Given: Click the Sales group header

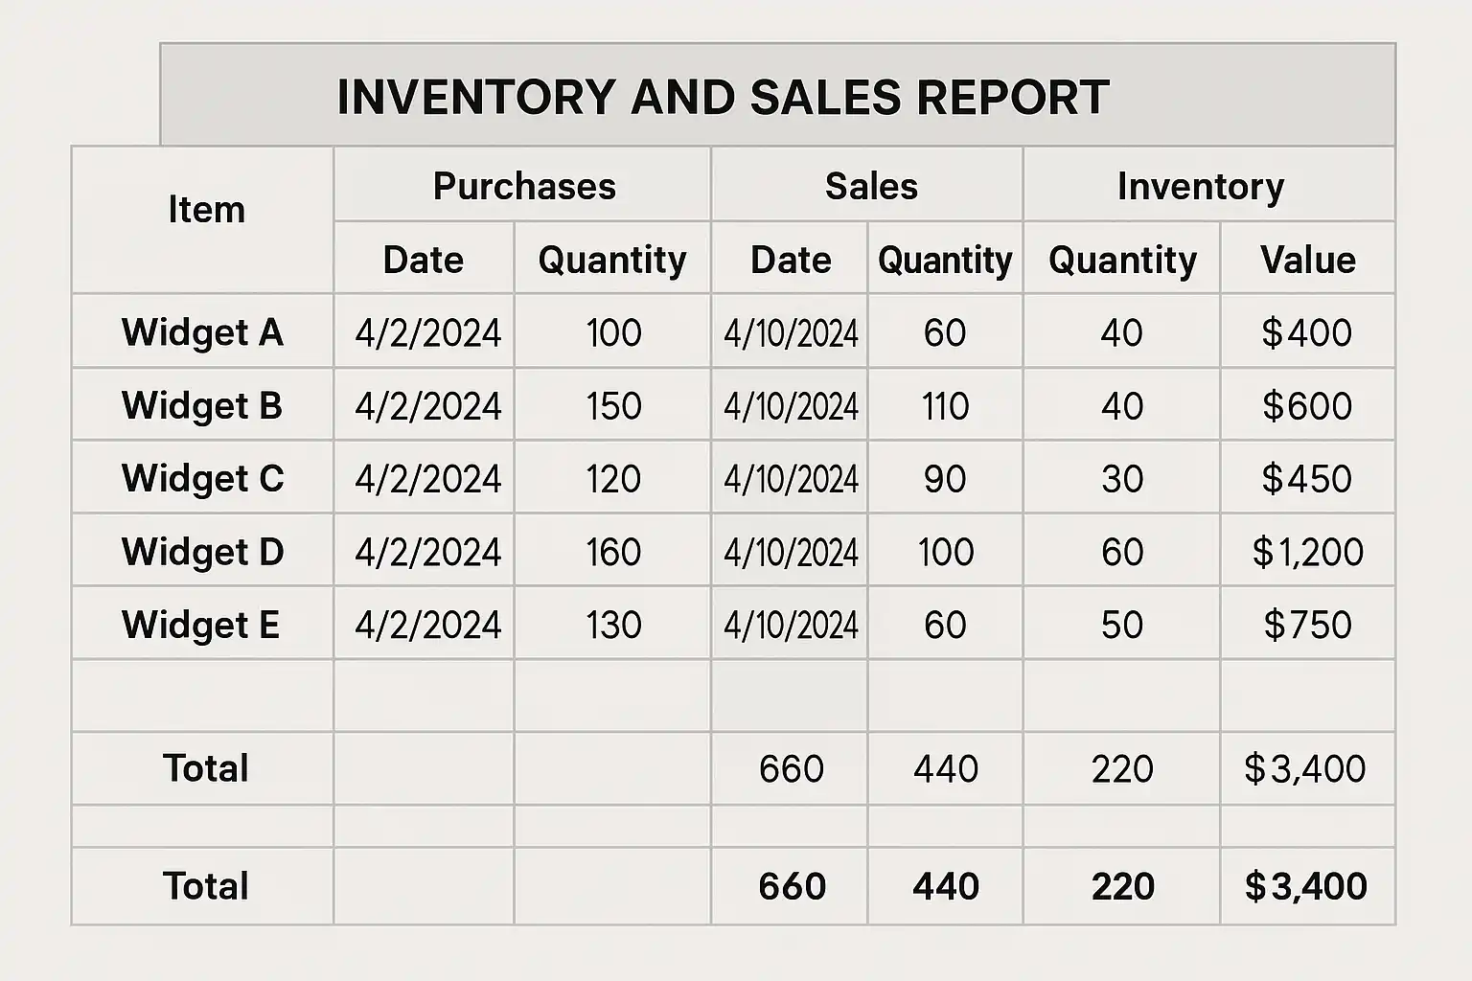Looking at the screenshot, I should pyautogui.click(x=870, y=186).
